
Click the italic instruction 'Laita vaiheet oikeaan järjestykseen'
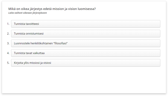click(27, 13)
